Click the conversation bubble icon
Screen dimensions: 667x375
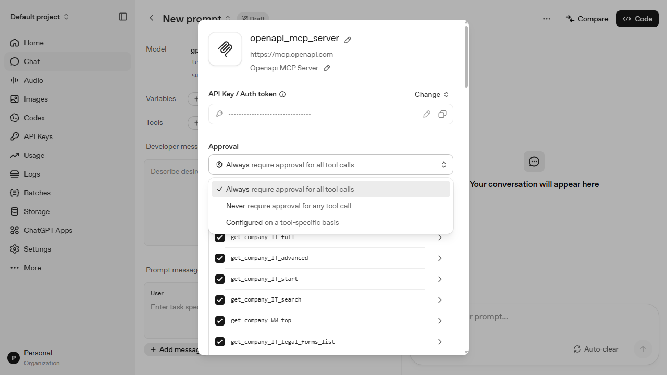pos(534,161)
